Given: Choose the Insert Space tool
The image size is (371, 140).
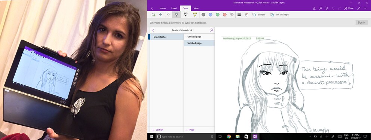Looking at the screenshot, I should point(160,15).
